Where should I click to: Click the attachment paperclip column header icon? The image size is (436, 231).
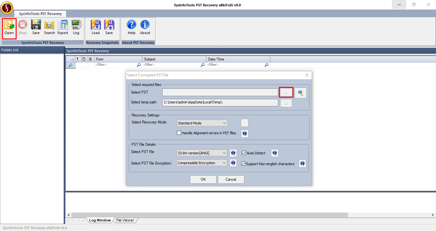click(x=91, y=59)
